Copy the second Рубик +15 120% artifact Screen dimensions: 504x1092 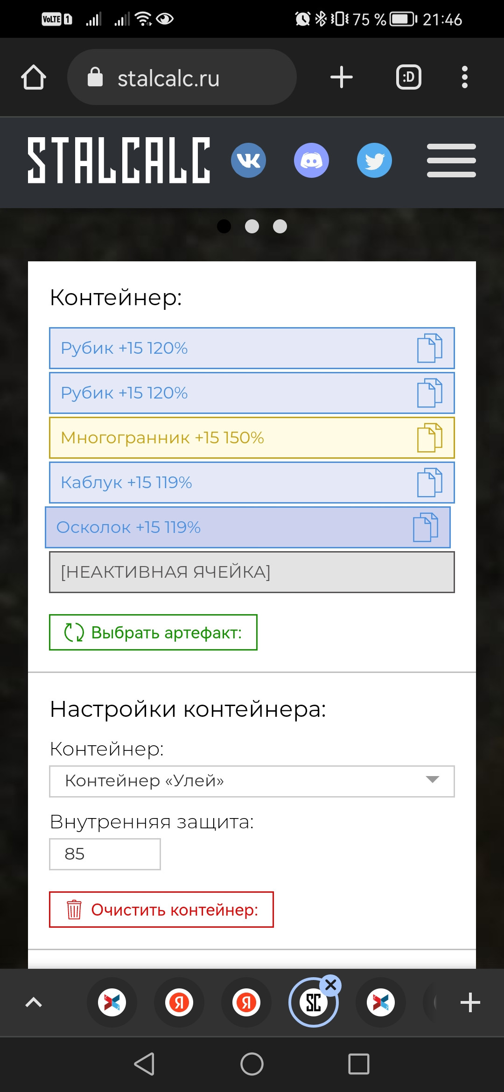click(x=429, y=393)
